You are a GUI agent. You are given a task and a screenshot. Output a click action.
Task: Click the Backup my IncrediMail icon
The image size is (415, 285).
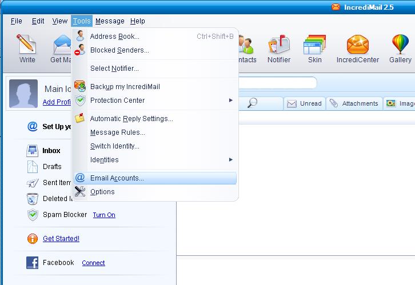pos(79,86)
